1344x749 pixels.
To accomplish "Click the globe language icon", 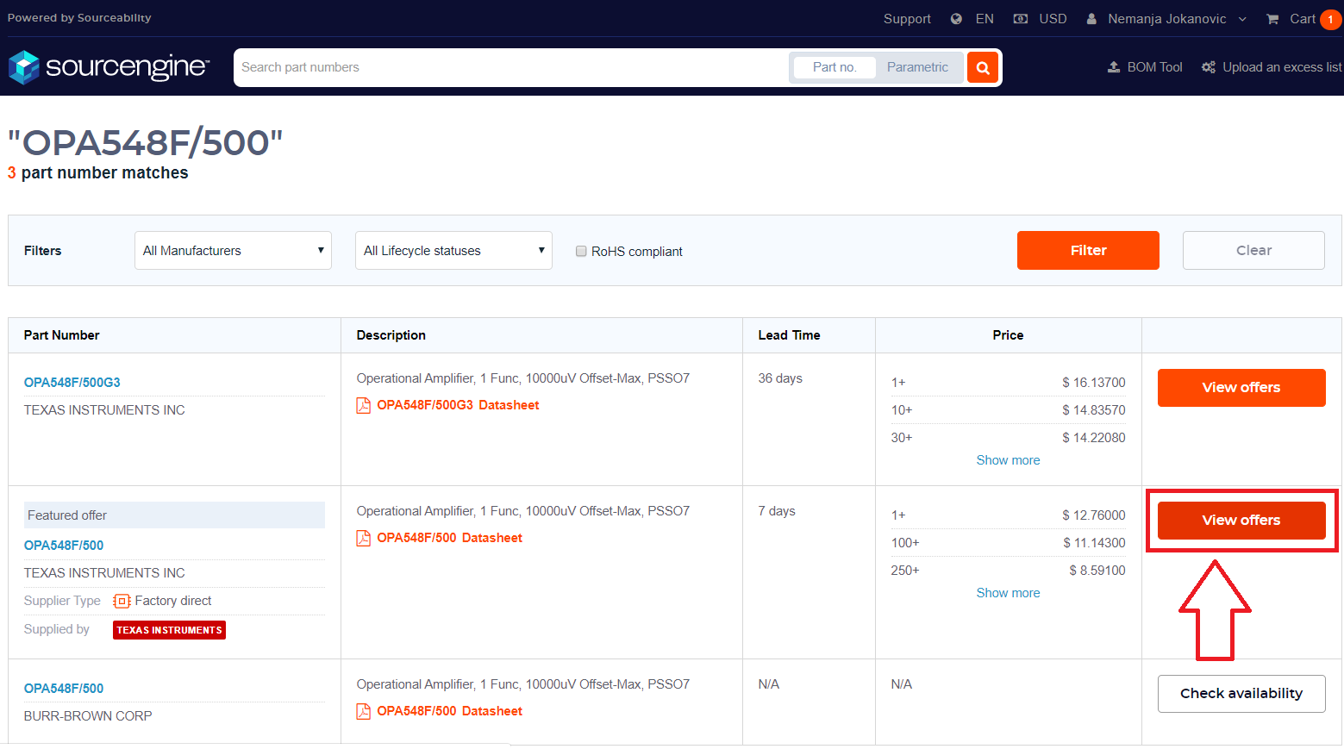I will point(956,19).
